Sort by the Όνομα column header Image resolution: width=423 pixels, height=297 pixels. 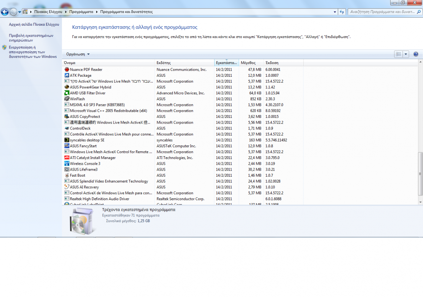pyautogui.click(x=109, y=63)
